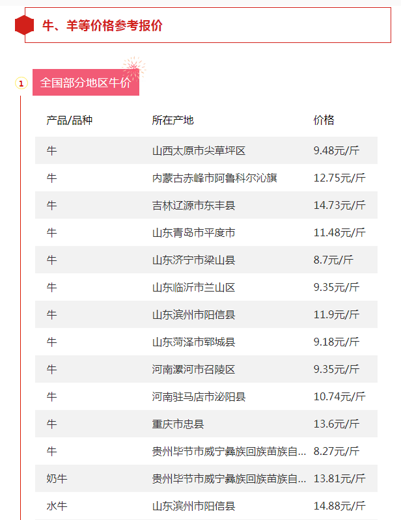The height and width of the screenshot is (520, 401).
Task: Click the 所在产地 column header
Action: pyautogui.click(x=173, y=120)
